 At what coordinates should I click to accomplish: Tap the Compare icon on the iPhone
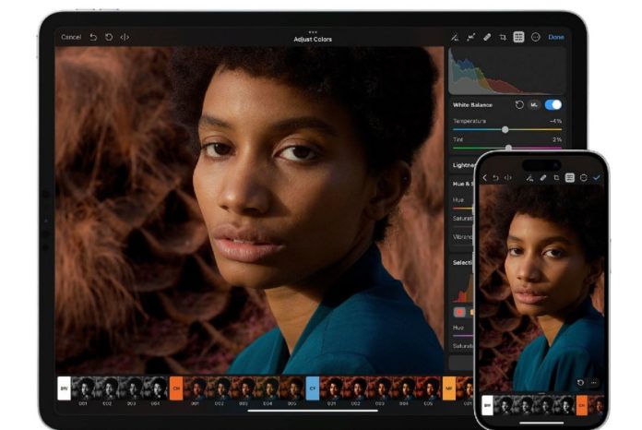tap(508, 178)
